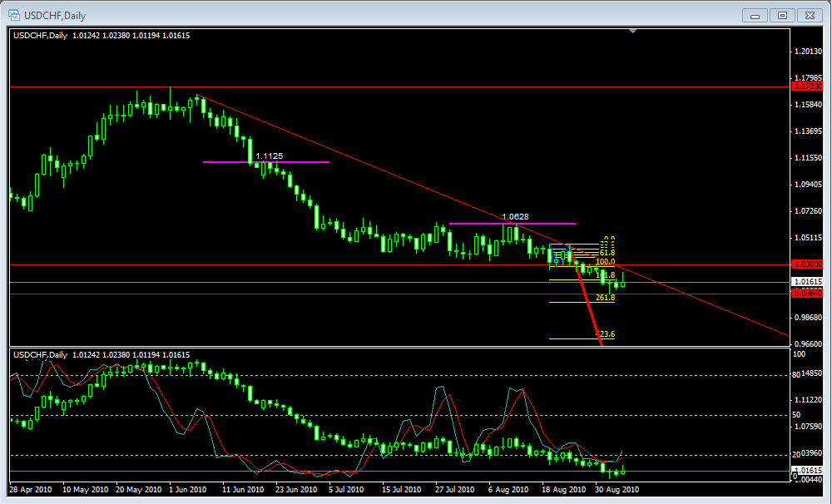Click the white current price label 1.01615
The image size is (832, 504).
tap(808, 283)
